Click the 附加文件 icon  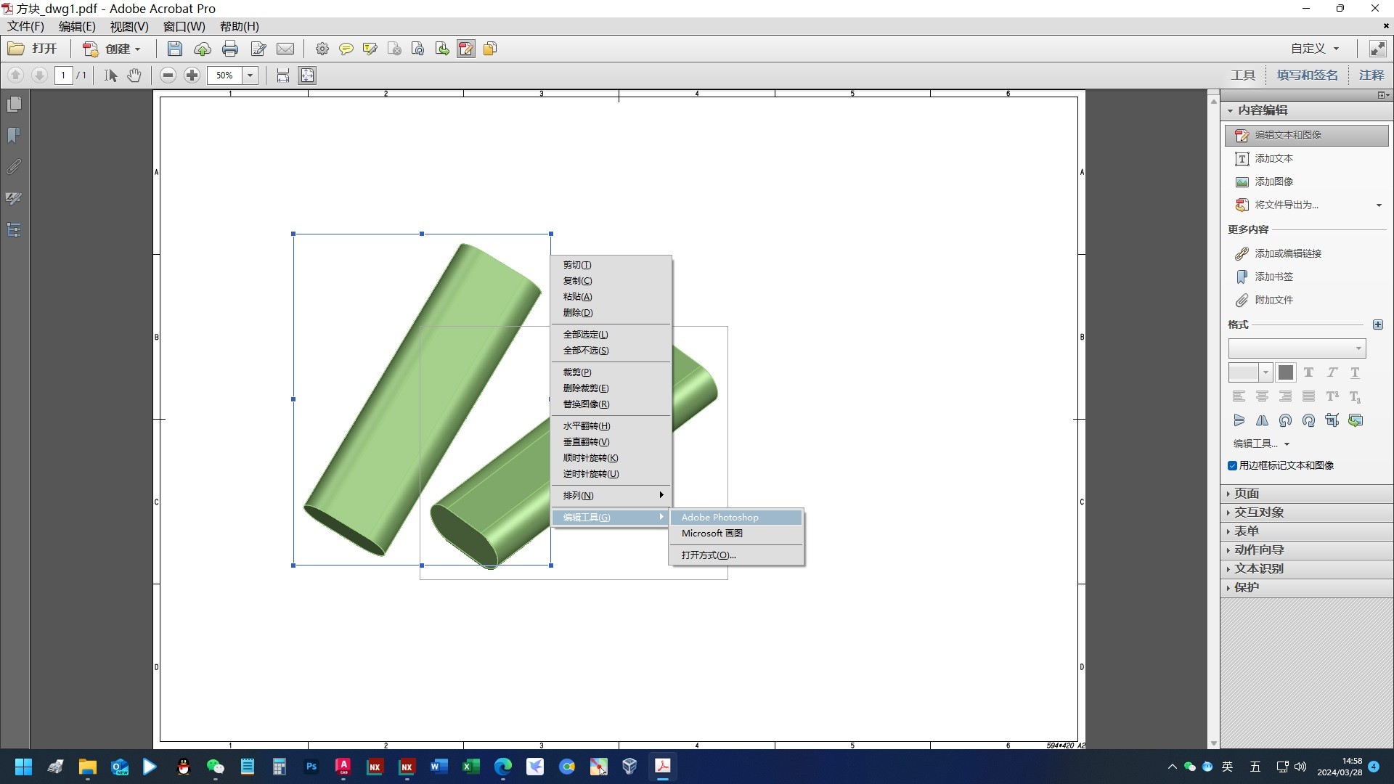tap(1241, 300)
